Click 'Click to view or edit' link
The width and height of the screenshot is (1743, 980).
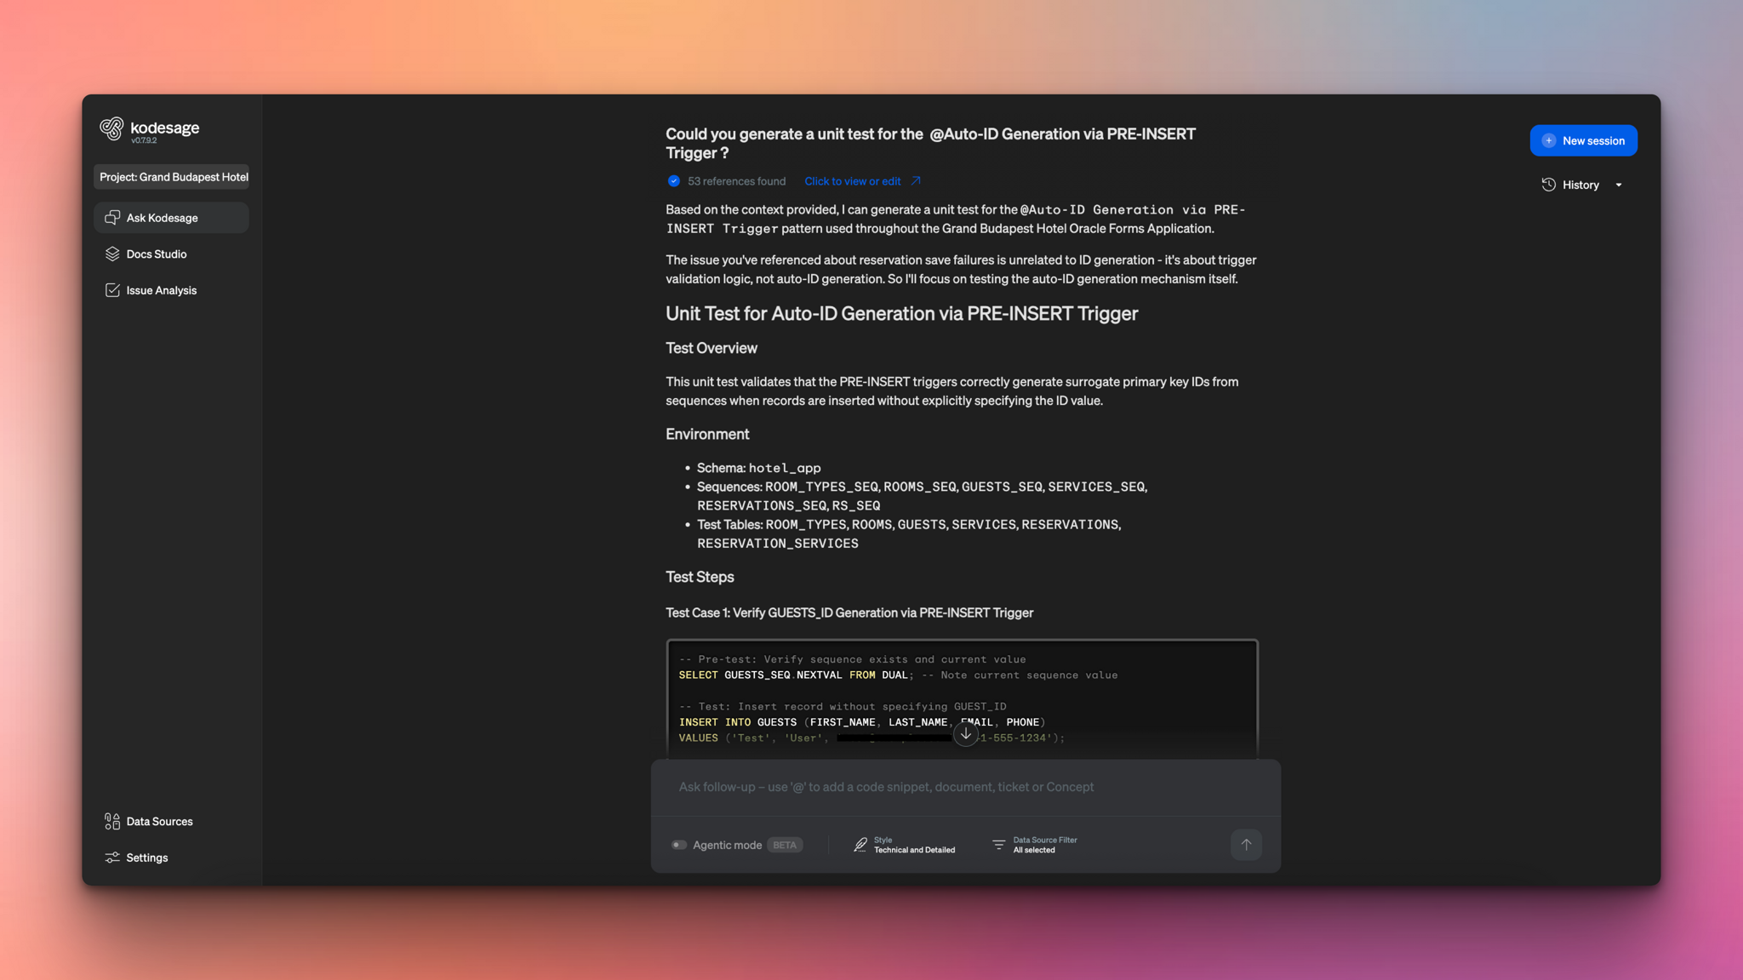click(852, 181)
